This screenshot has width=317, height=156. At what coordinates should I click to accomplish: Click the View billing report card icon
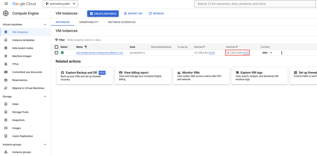(x=121, y=73)
